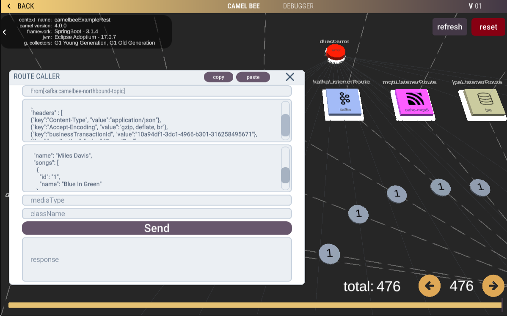The width and height of the screenshot is (507, 316).
Task: Focus the mediaType input field
Action: [x=157, y=200]
